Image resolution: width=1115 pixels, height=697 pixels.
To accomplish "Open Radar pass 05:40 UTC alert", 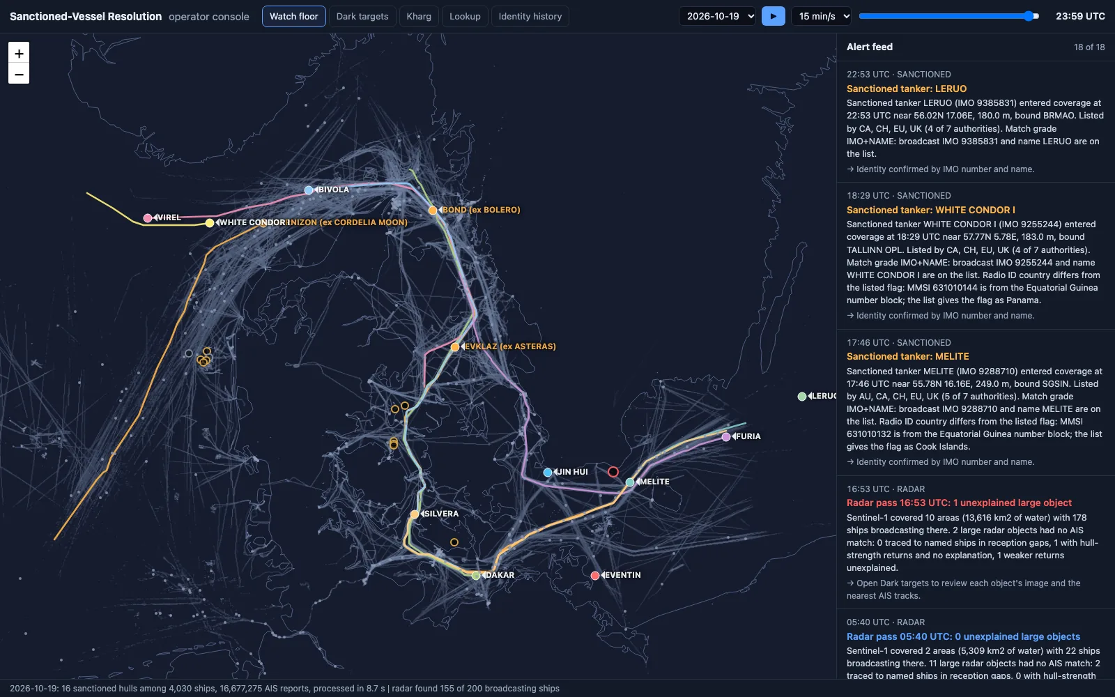I will click(x=976, y=645).
